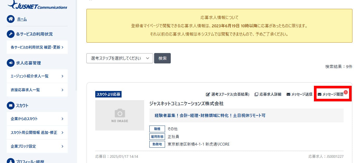Click chevron on 企業ブロック設定 row

(62, 146)
